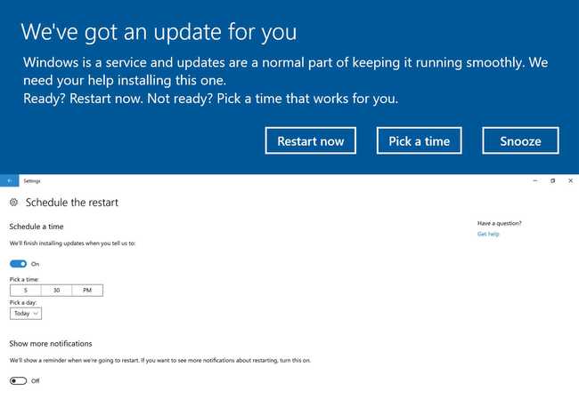Click the 'Pick a day:' label
Screen dimensions: 579x399
click(x=23, y=302)
